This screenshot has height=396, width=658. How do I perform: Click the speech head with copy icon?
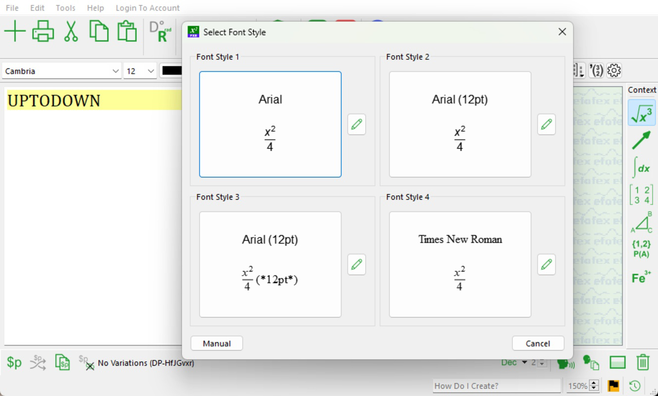pos(591,363)
